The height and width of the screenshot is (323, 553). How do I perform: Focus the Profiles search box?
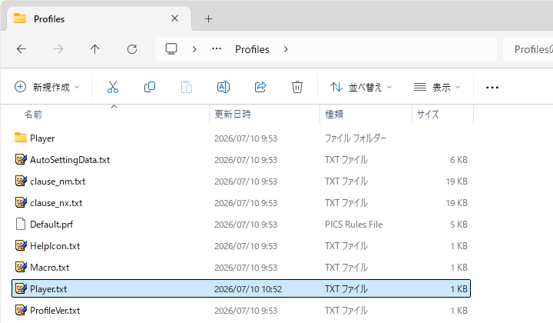[528, 49]
